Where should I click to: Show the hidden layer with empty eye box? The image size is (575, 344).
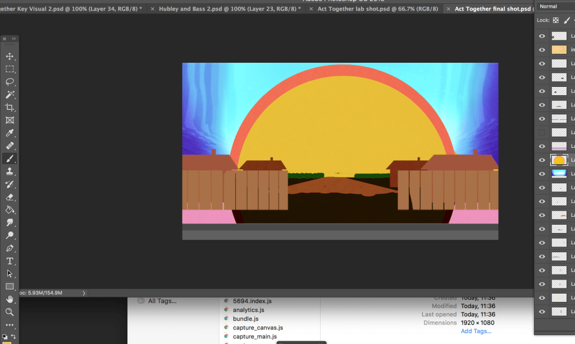click(x=542, y=133)
